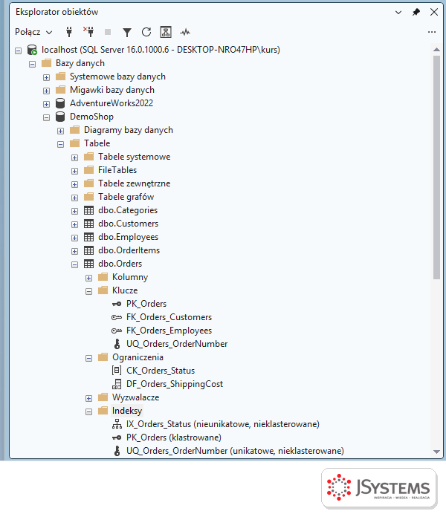Screen dimensions: 446x514
Task: Click the Refresh circular arrow icon
Action: [x=146, y=32]
